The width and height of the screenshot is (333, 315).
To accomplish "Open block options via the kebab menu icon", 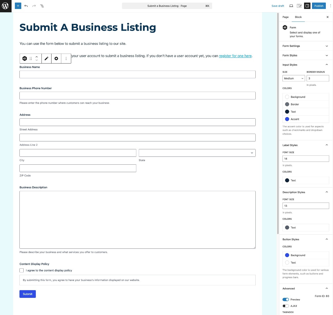I will tap(66, 58).
